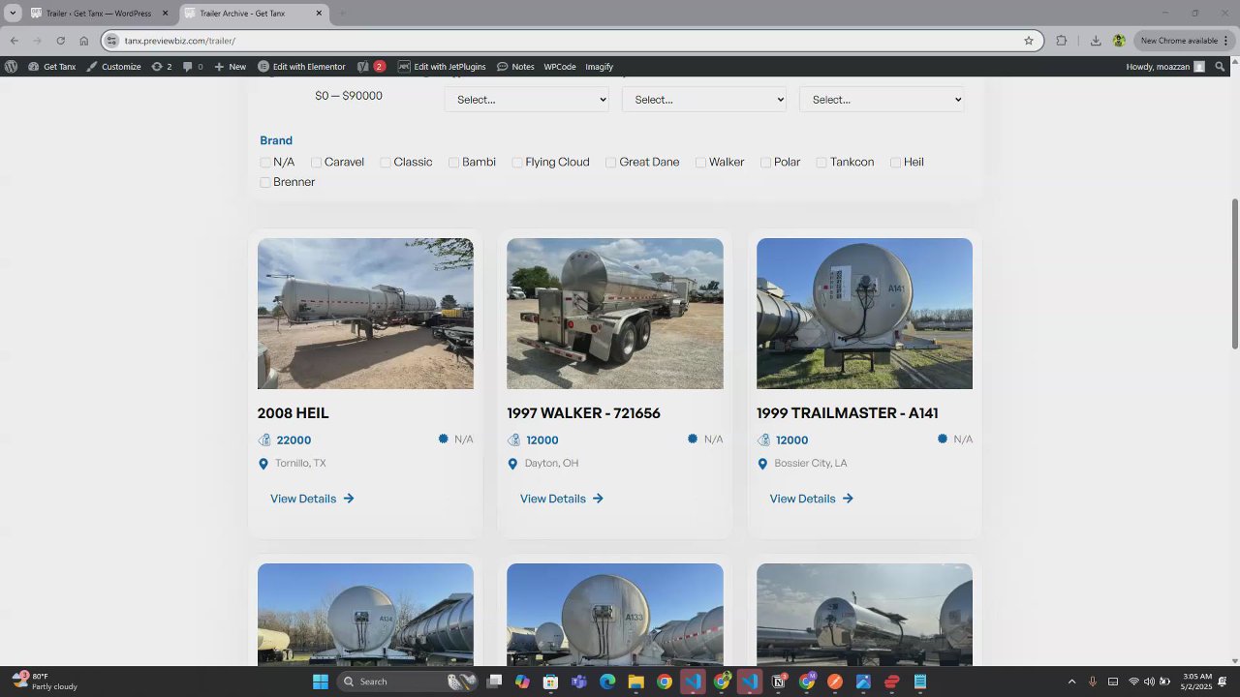Open the Imagify admin bar item

tap(599, 67)
